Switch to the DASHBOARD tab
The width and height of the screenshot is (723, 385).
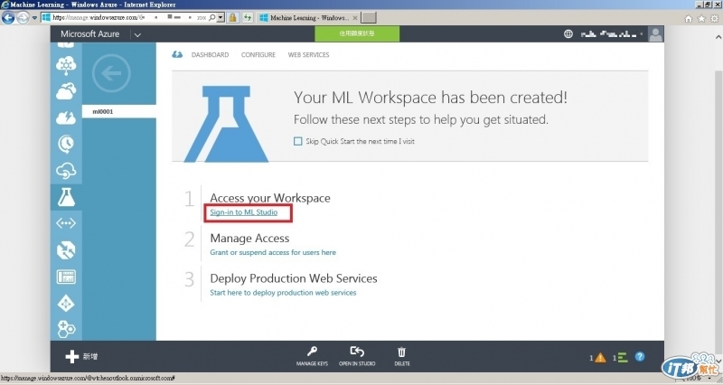click(x=210, y=54)
